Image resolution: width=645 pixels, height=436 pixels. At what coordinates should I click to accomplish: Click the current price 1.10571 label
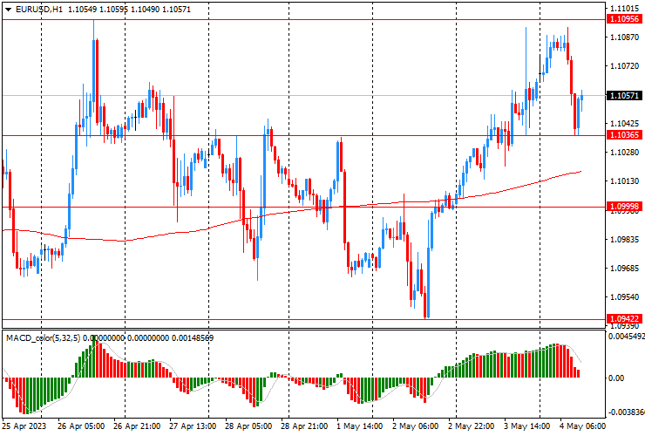(624, 96)
